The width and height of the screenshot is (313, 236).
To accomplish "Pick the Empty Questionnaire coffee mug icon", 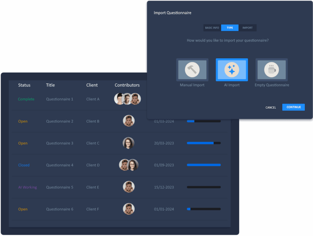I will pyautogui.click(x=271, y=70).
